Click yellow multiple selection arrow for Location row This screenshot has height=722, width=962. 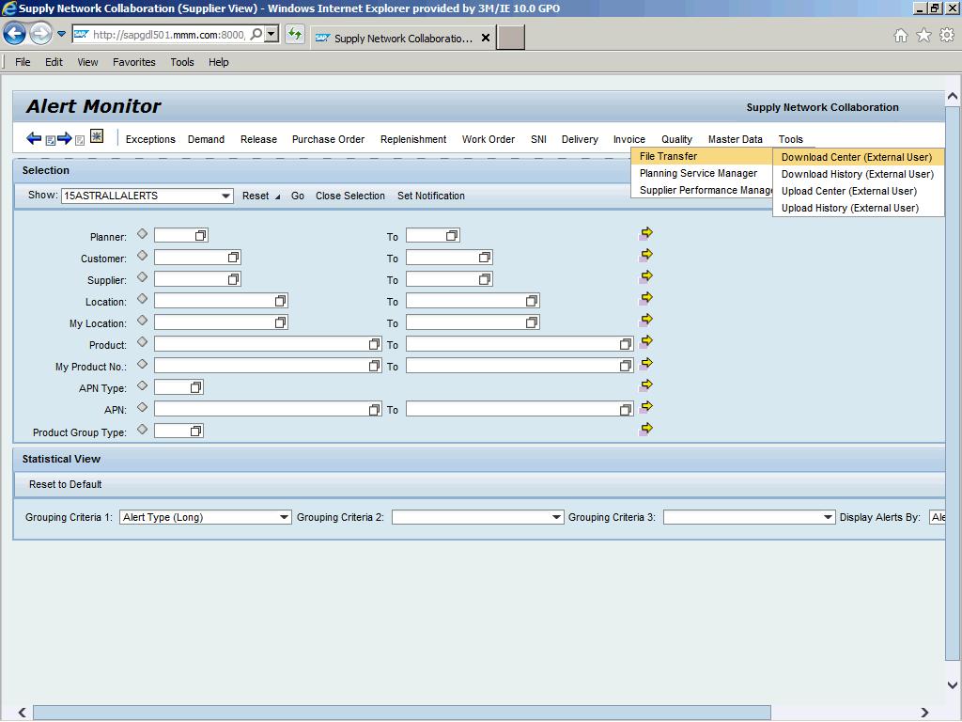click(x=646, y=298)
